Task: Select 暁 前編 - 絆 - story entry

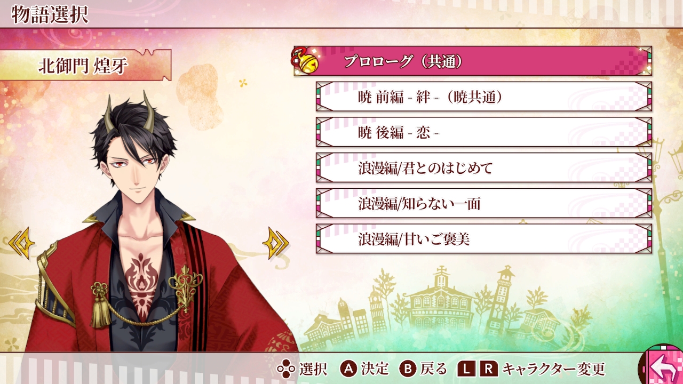Action: click(x=484, y=97)
